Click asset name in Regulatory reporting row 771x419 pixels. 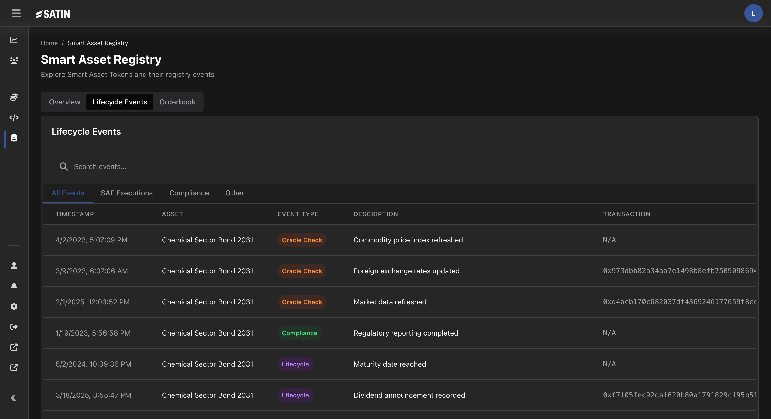[x=208, y=333]
